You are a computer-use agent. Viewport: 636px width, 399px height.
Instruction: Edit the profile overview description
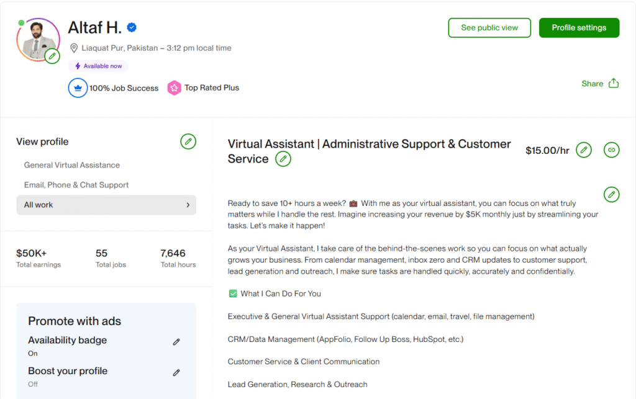click(x=611, y=195)
